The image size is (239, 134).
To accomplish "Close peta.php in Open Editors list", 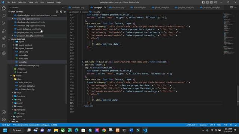I will click(x=12, y=19).
